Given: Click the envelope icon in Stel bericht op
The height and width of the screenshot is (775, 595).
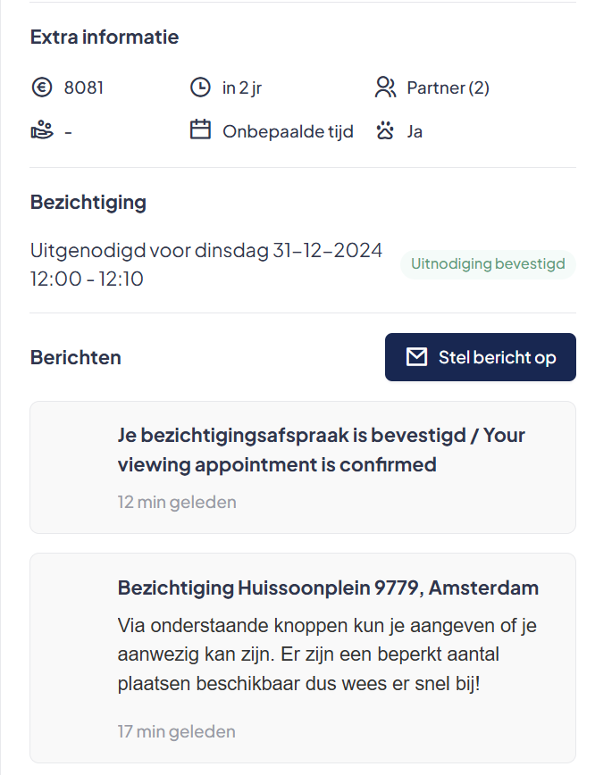Looking at the screenshot, I should pyautogui.click(x=416, y=357).
